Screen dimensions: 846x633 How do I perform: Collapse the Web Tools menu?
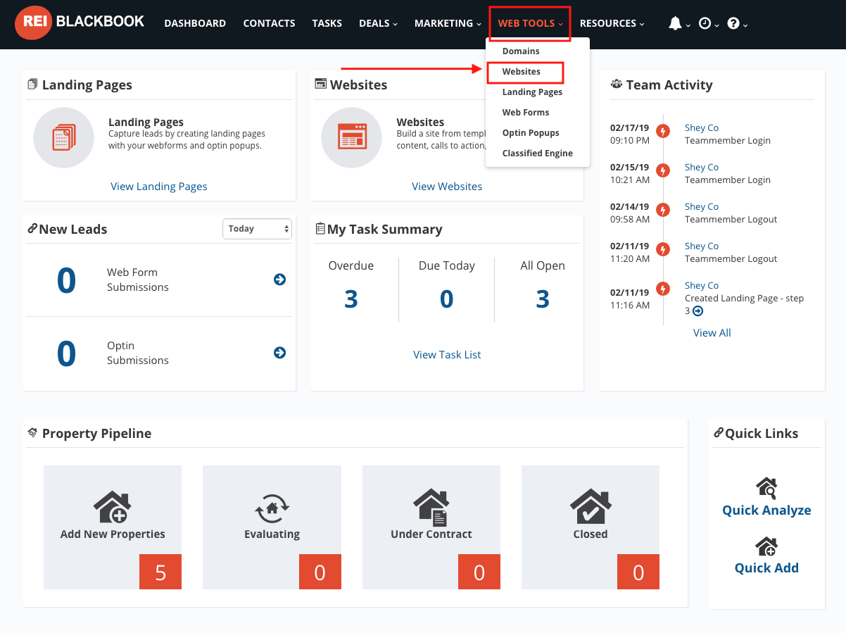(x=530, y=23)
